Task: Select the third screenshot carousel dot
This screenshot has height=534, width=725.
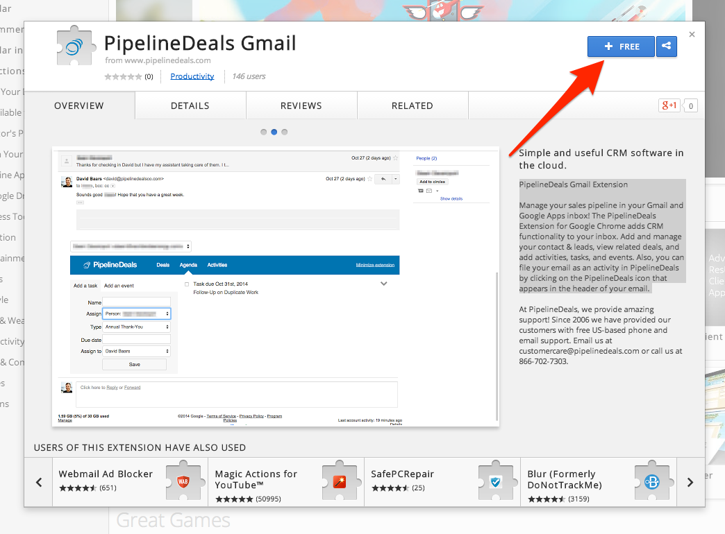Action: tap(285, 132)
